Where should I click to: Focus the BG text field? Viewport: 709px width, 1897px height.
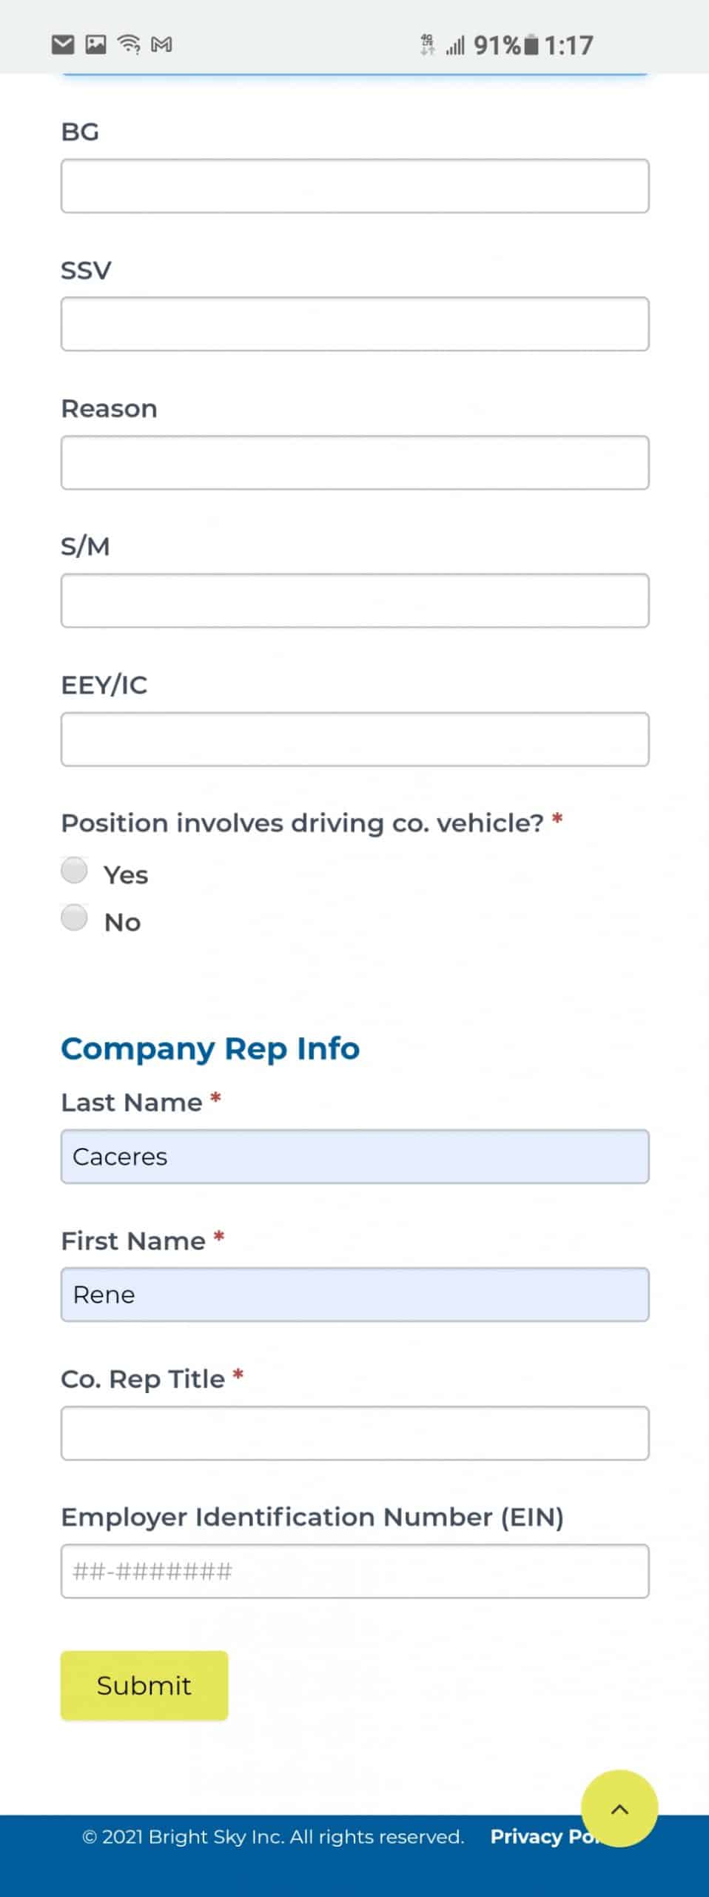pos(355,186)
